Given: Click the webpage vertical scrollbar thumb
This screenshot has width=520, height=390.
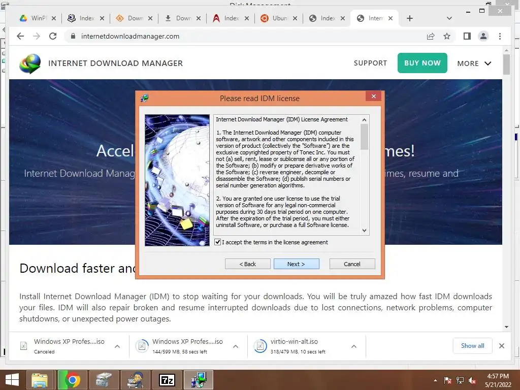Looking at the screenshot, I should click(x=506, y=64).
